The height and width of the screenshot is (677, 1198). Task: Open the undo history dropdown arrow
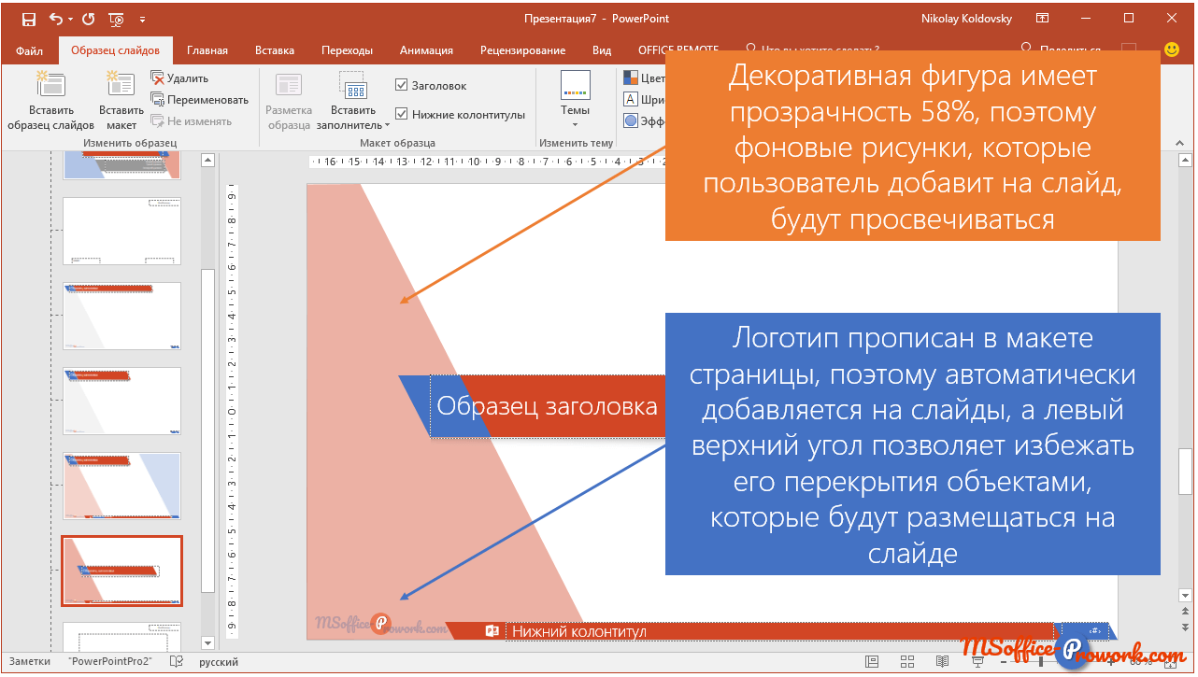coord(71,19)
